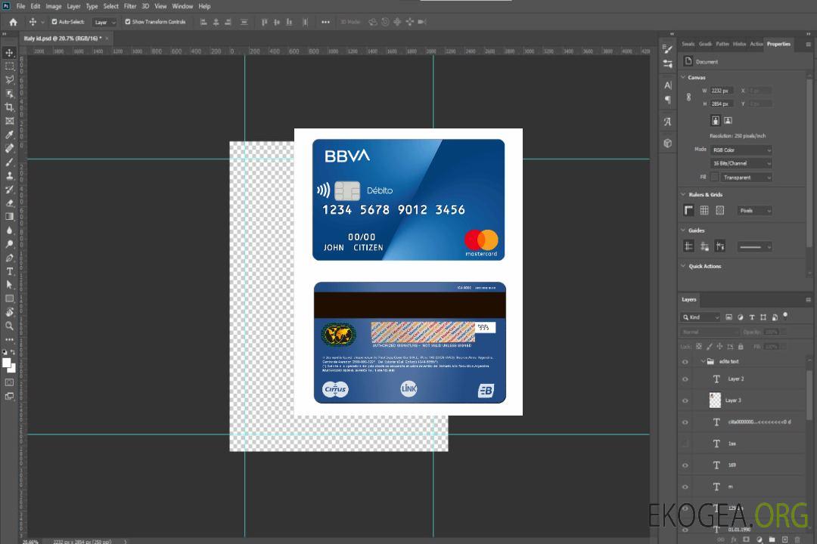
Task: Click the lock all padlock icon
Action: (741, 346)
